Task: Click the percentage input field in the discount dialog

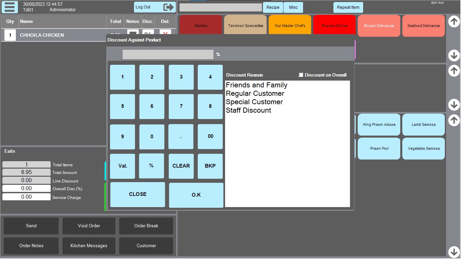Action: pos(168,54)
